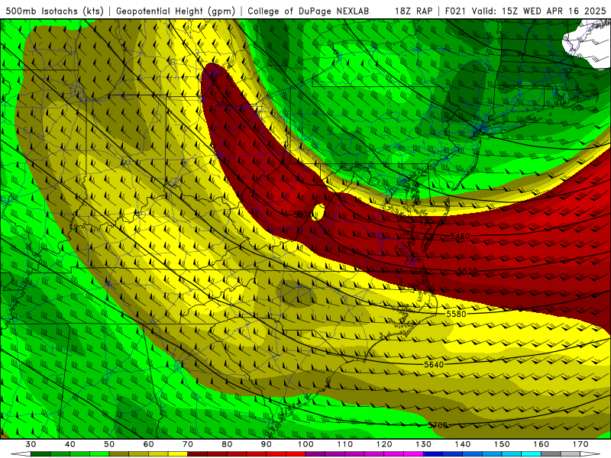Viewport: 611px width, 458px height.
Task: Click the 5580 height contour label
Action: (x=456, y=314)
